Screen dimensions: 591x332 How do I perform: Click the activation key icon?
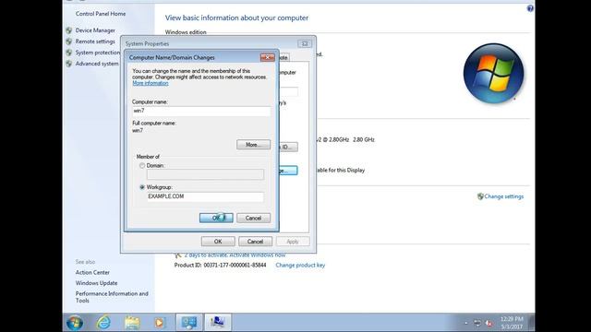click(x=178, y=255)
